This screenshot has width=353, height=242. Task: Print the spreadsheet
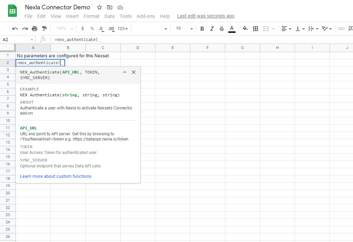(x=35, y=29)
